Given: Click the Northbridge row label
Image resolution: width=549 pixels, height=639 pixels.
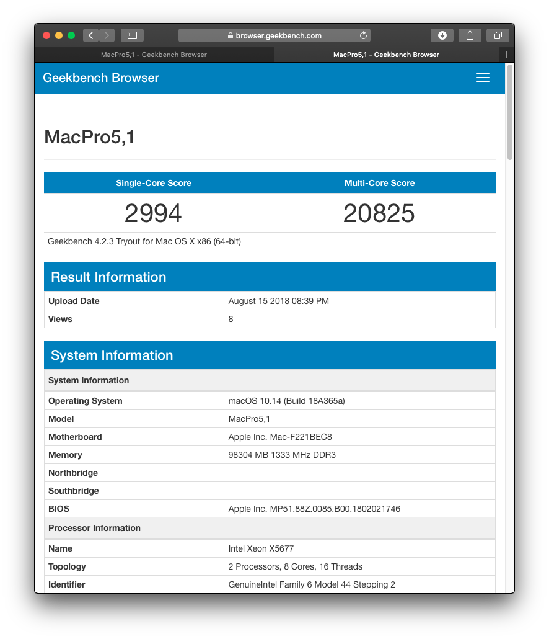Looking at the screenshot, I should pos(73,473).
